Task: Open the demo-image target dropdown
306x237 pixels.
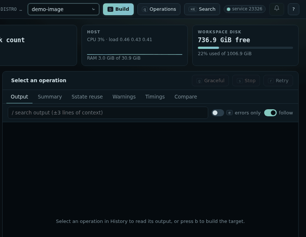Action: (63, 9)
